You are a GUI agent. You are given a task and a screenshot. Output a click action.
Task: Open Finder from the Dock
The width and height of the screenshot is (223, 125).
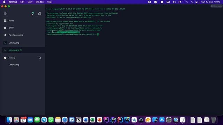(9, 120)
